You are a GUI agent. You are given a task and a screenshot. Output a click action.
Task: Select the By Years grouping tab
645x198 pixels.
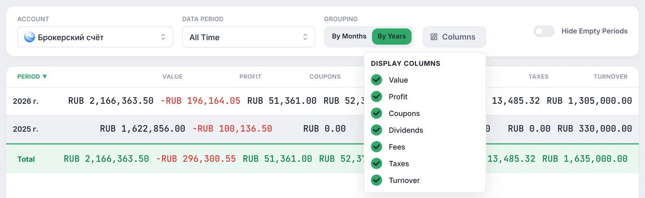391,36
